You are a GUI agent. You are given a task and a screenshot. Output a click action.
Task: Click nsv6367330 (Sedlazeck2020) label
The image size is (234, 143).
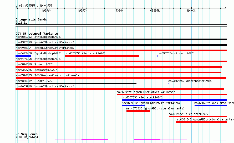pyautogui.click(x=142, y=97)
